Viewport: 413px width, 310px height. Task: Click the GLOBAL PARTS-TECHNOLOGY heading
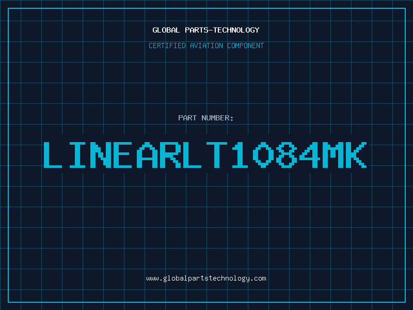206,30
